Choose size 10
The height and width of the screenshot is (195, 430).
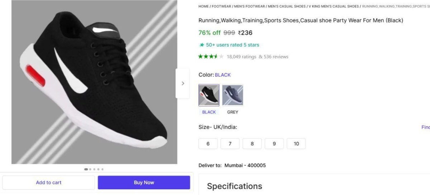tap(296, 144)
